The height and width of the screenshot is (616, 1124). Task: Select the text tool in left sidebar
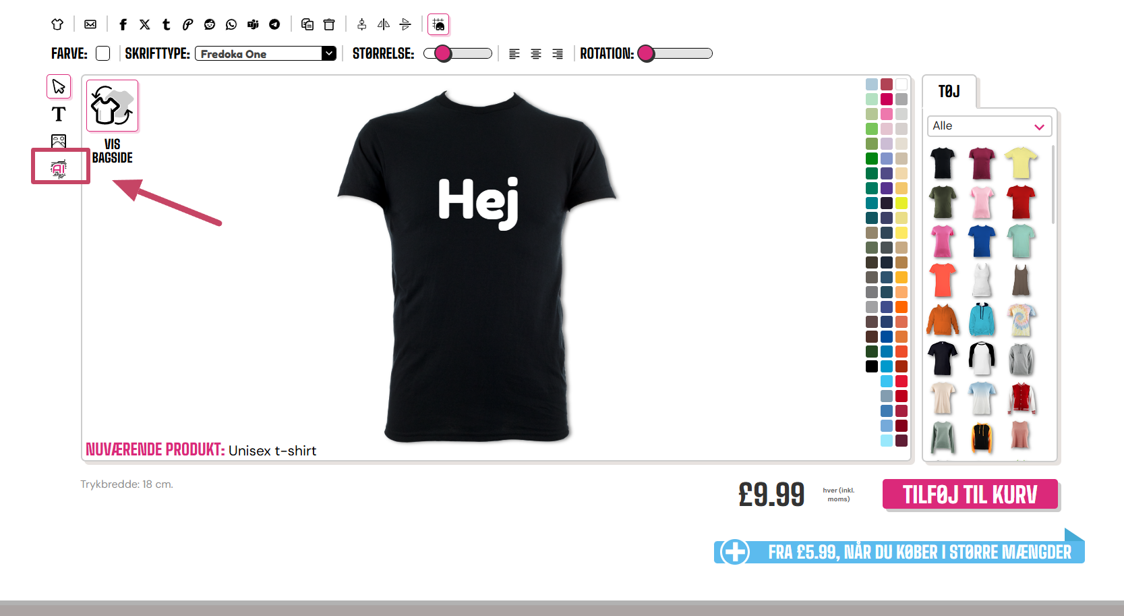tap(59, 114)
